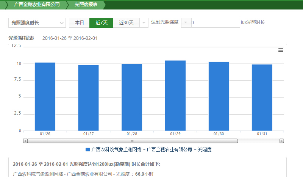Click the chart horizontal scrollbar handle
This screenshot has width=303, height=184.
pyautogui.click(x=132, y=141)
